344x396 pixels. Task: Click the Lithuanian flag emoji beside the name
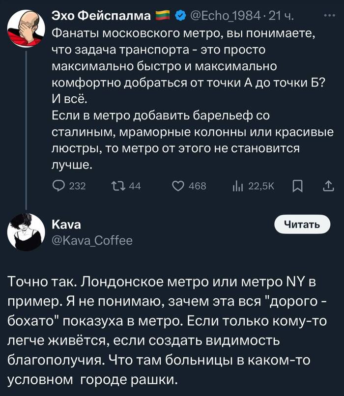coord(162,17)
